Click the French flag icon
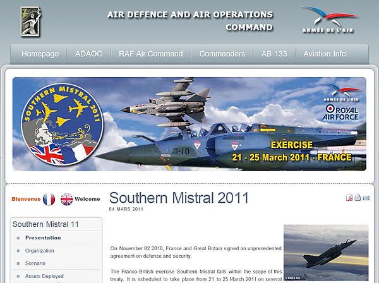 (49, 200)
